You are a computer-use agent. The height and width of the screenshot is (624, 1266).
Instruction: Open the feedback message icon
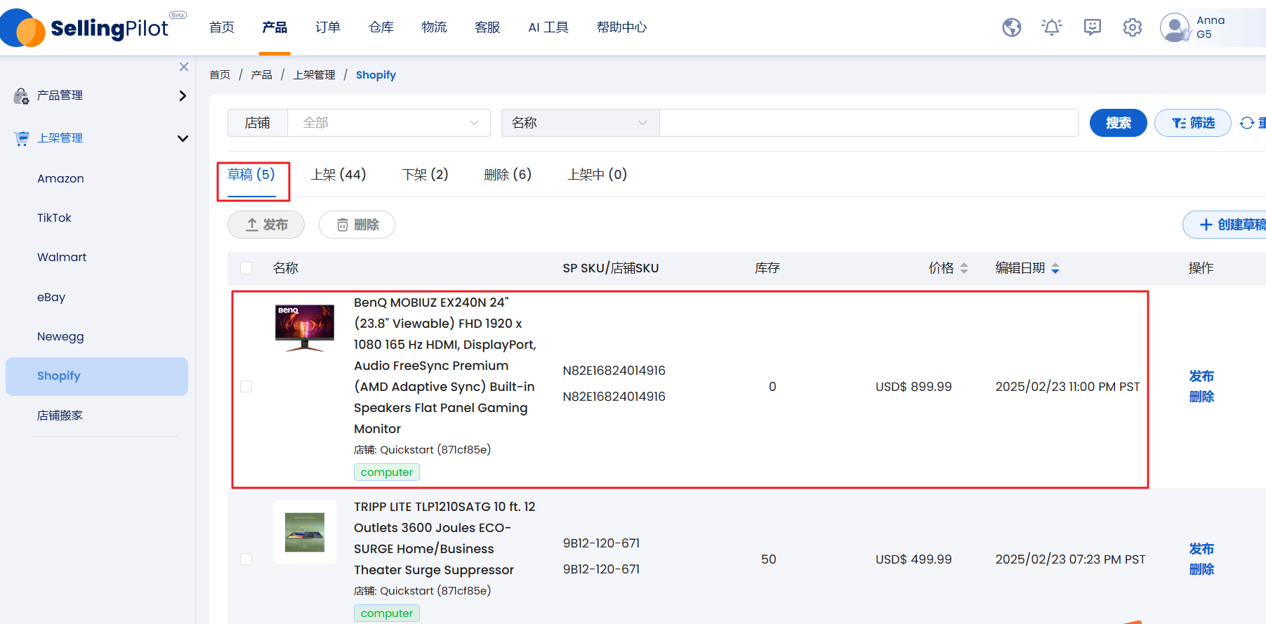coord(1092,27)
